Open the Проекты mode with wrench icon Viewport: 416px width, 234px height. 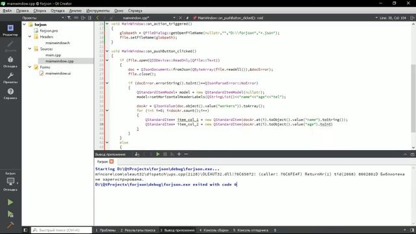click(x=10, y=77)
